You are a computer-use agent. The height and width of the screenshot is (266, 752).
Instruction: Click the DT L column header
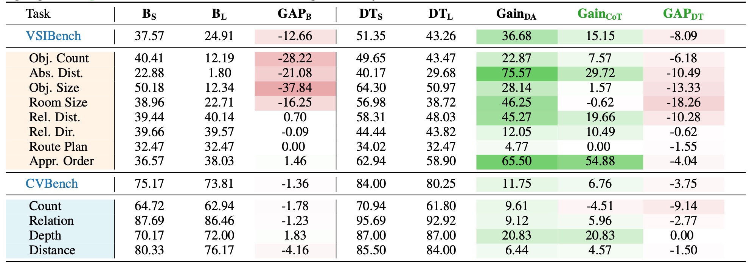tap(441, 14)
